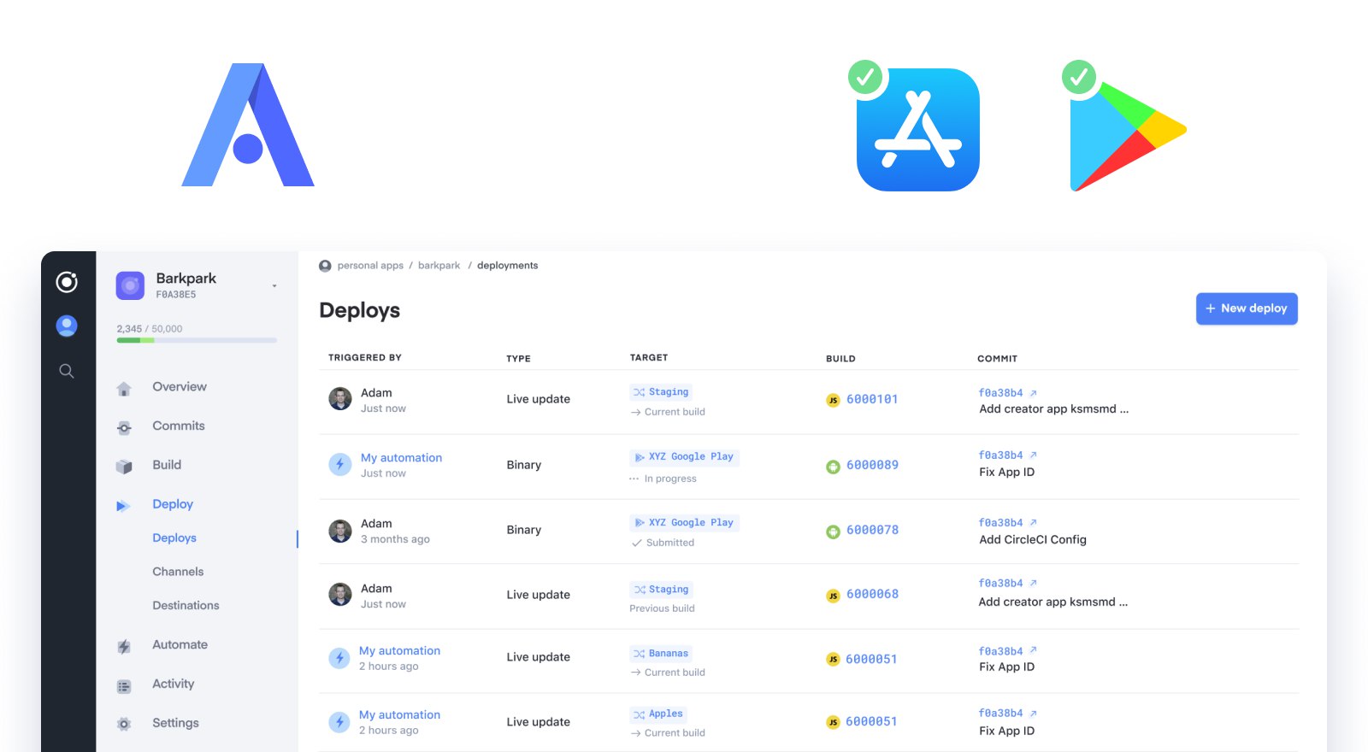Select the Deploys submenu item
Screen dimensions: 1368x752
(x=174, y=538)
